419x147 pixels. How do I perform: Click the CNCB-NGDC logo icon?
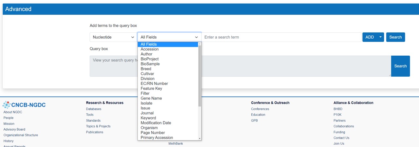[x=7, y=105]
